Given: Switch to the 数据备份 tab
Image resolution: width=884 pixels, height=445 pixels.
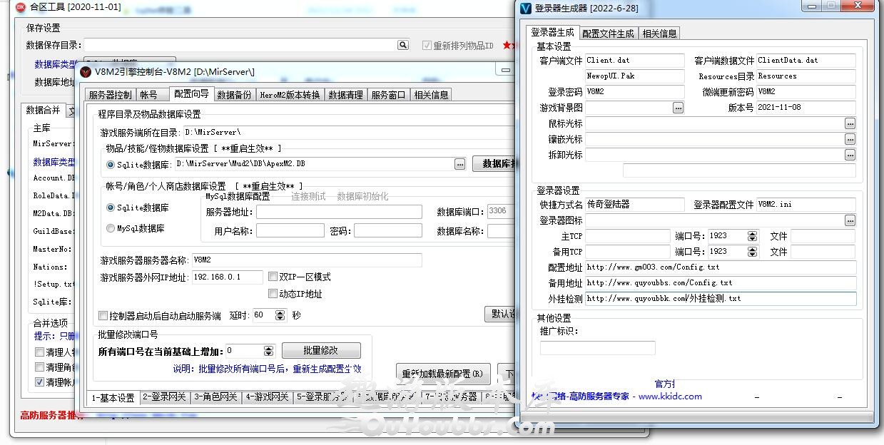Looking at the screenshot, I should click(234, 95).
